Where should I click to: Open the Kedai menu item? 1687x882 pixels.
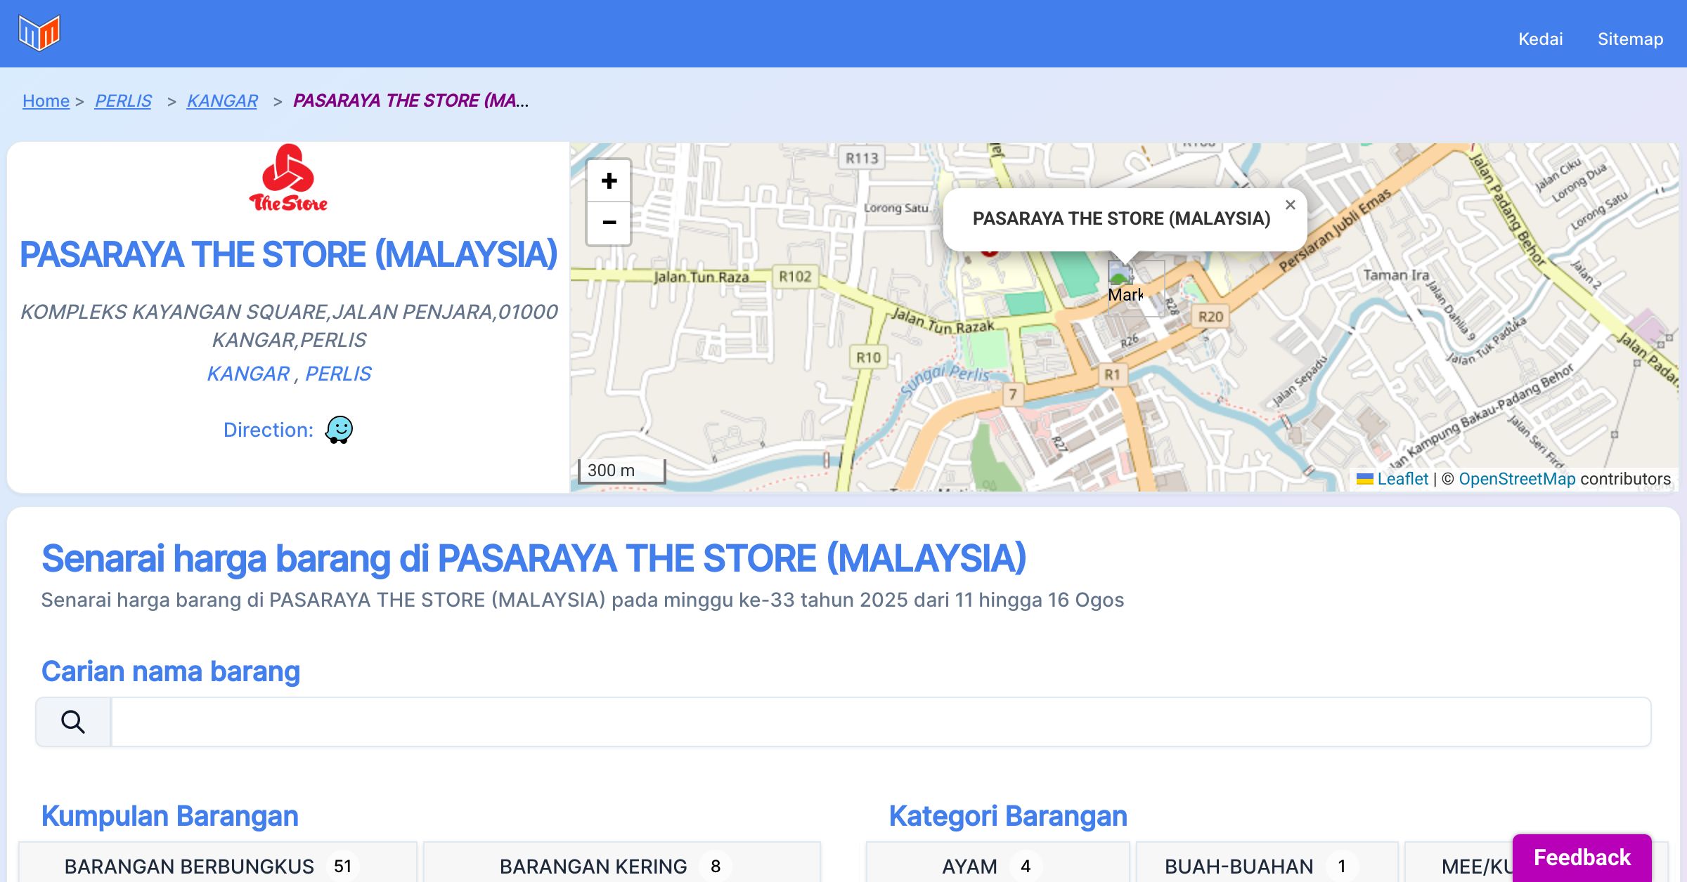[x=1540, y=39]
